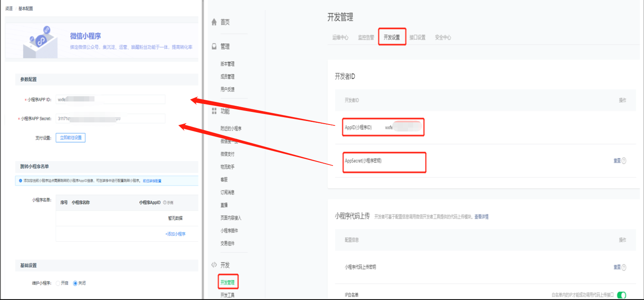644x300 pixels.
Task: Click the 开发者ID section heading
Action: (345, 76)
